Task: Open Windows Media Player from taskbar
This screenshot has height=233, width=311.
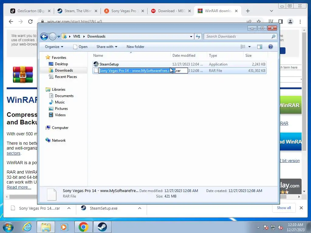Action: [x=64, y=227]
